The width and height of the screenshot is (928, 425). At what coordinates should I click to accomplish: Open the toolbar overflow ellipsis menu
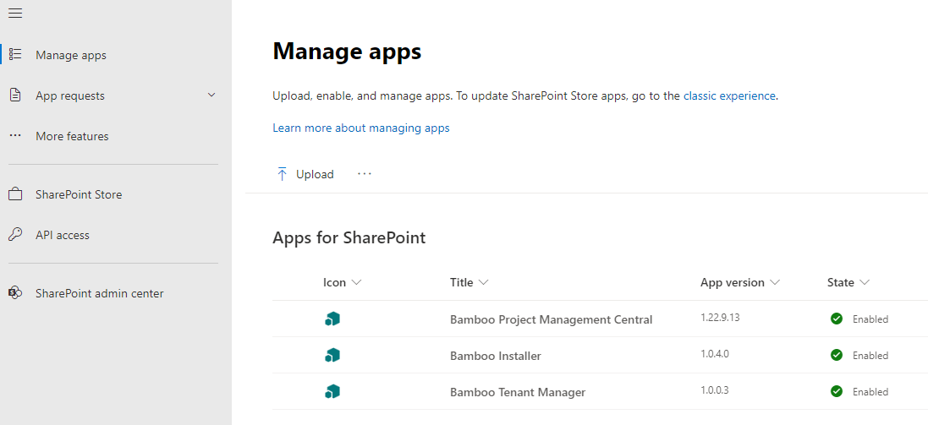click(365, 174)
